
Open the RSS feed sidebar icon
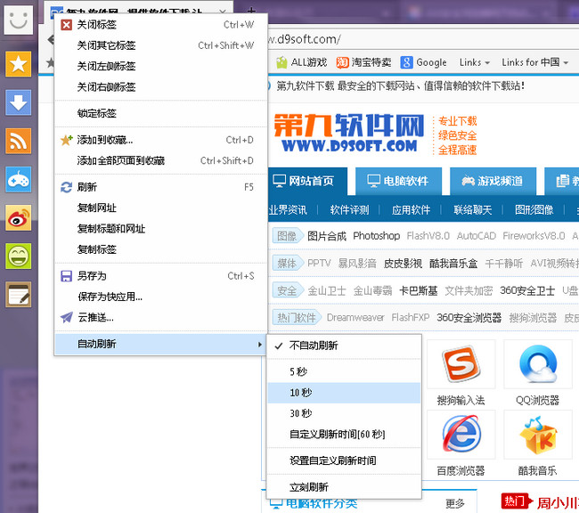[x=18, y=141]
